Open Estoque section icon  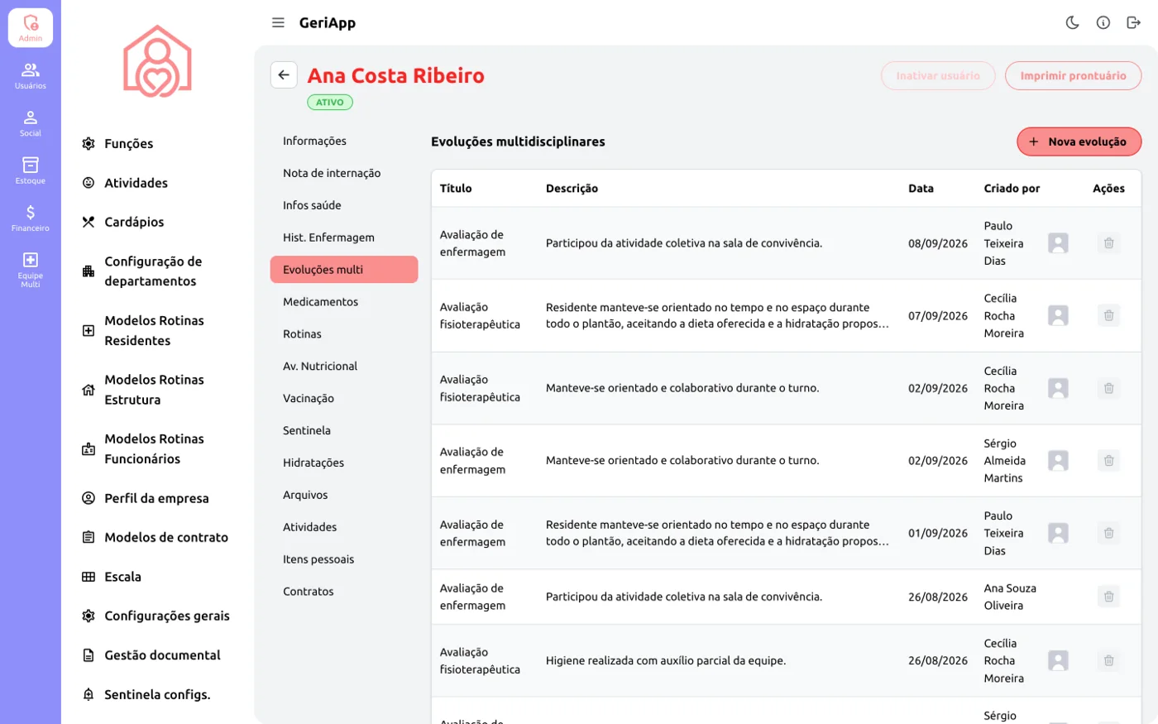click(x=31, y=170)
